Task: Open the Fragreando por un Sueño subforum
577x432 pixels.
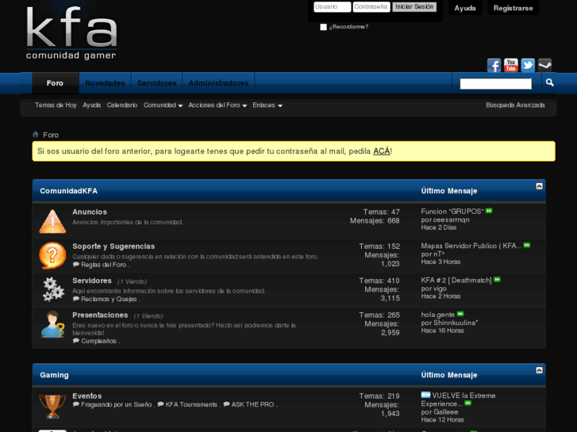Action: [117, 404]
